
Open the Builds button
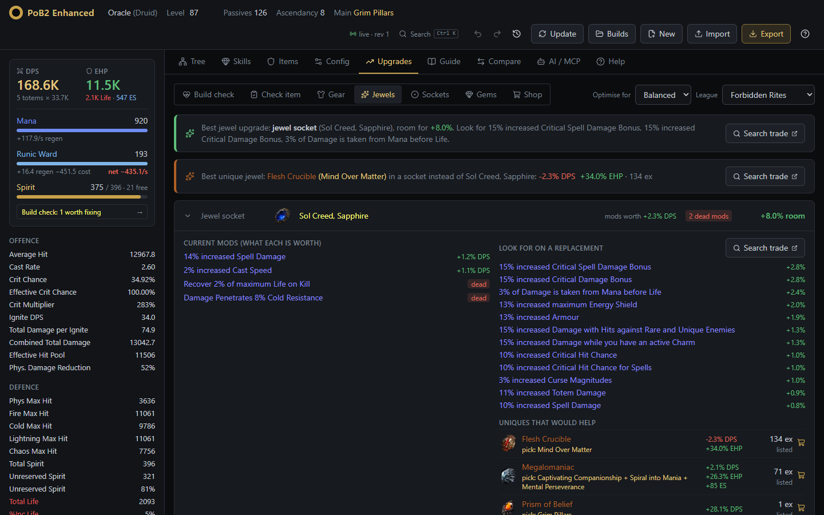[x=612, y=34]
